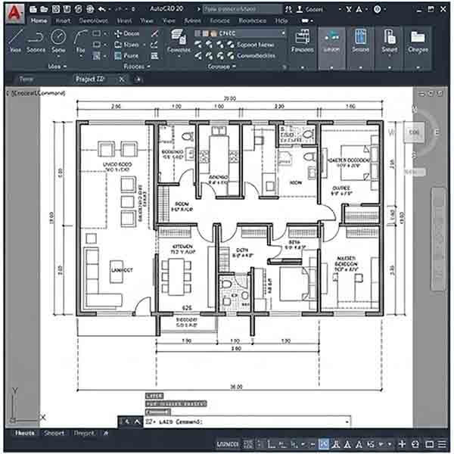Click the bracketed viewport controls label in drawing corner
Image resolution: width=454 pixels, height=454 pixels.
coord(36,93)
